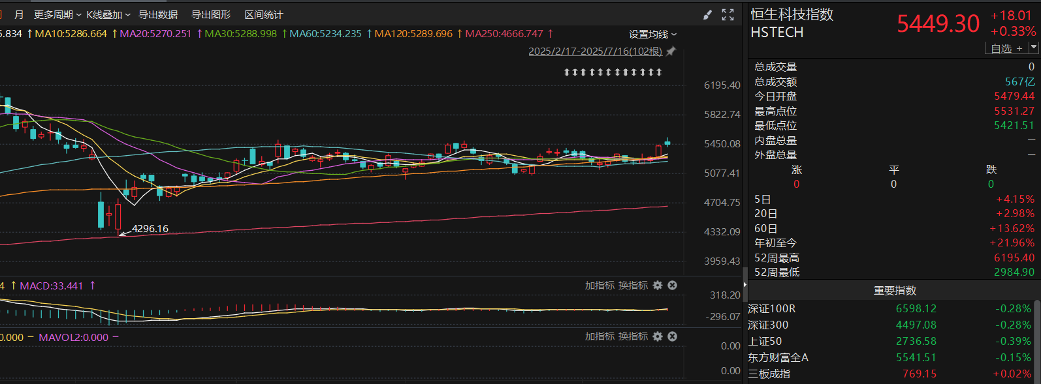The width and height of the screenshot is (1041, 384).
Task: Open MAVOL volume panel settings gear
Action: [658, 336]
